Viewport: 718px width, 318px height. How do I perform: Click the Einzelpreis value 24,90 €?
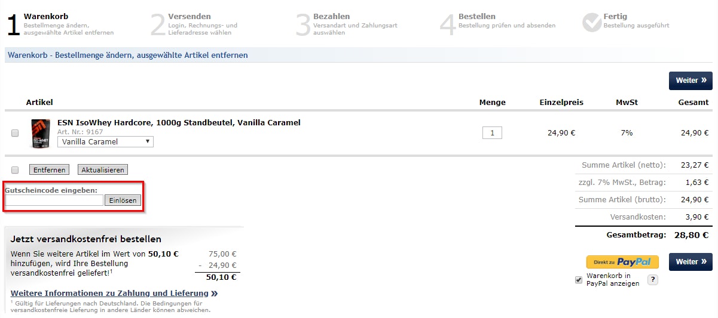click(561, 133)
